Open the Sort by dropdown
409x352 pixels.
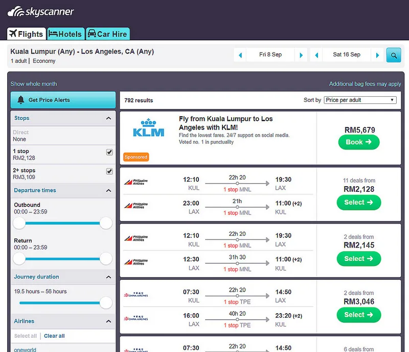coord(360,100)
